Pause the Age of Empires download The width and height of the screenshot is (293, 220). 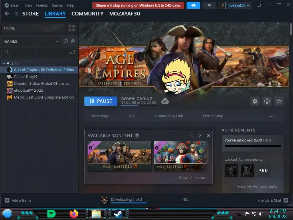[x=101, y=101]
